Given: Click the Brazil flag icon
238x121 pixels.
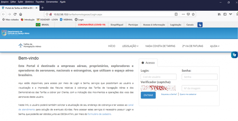Looking at the screenshot, I should pos(38,25).
